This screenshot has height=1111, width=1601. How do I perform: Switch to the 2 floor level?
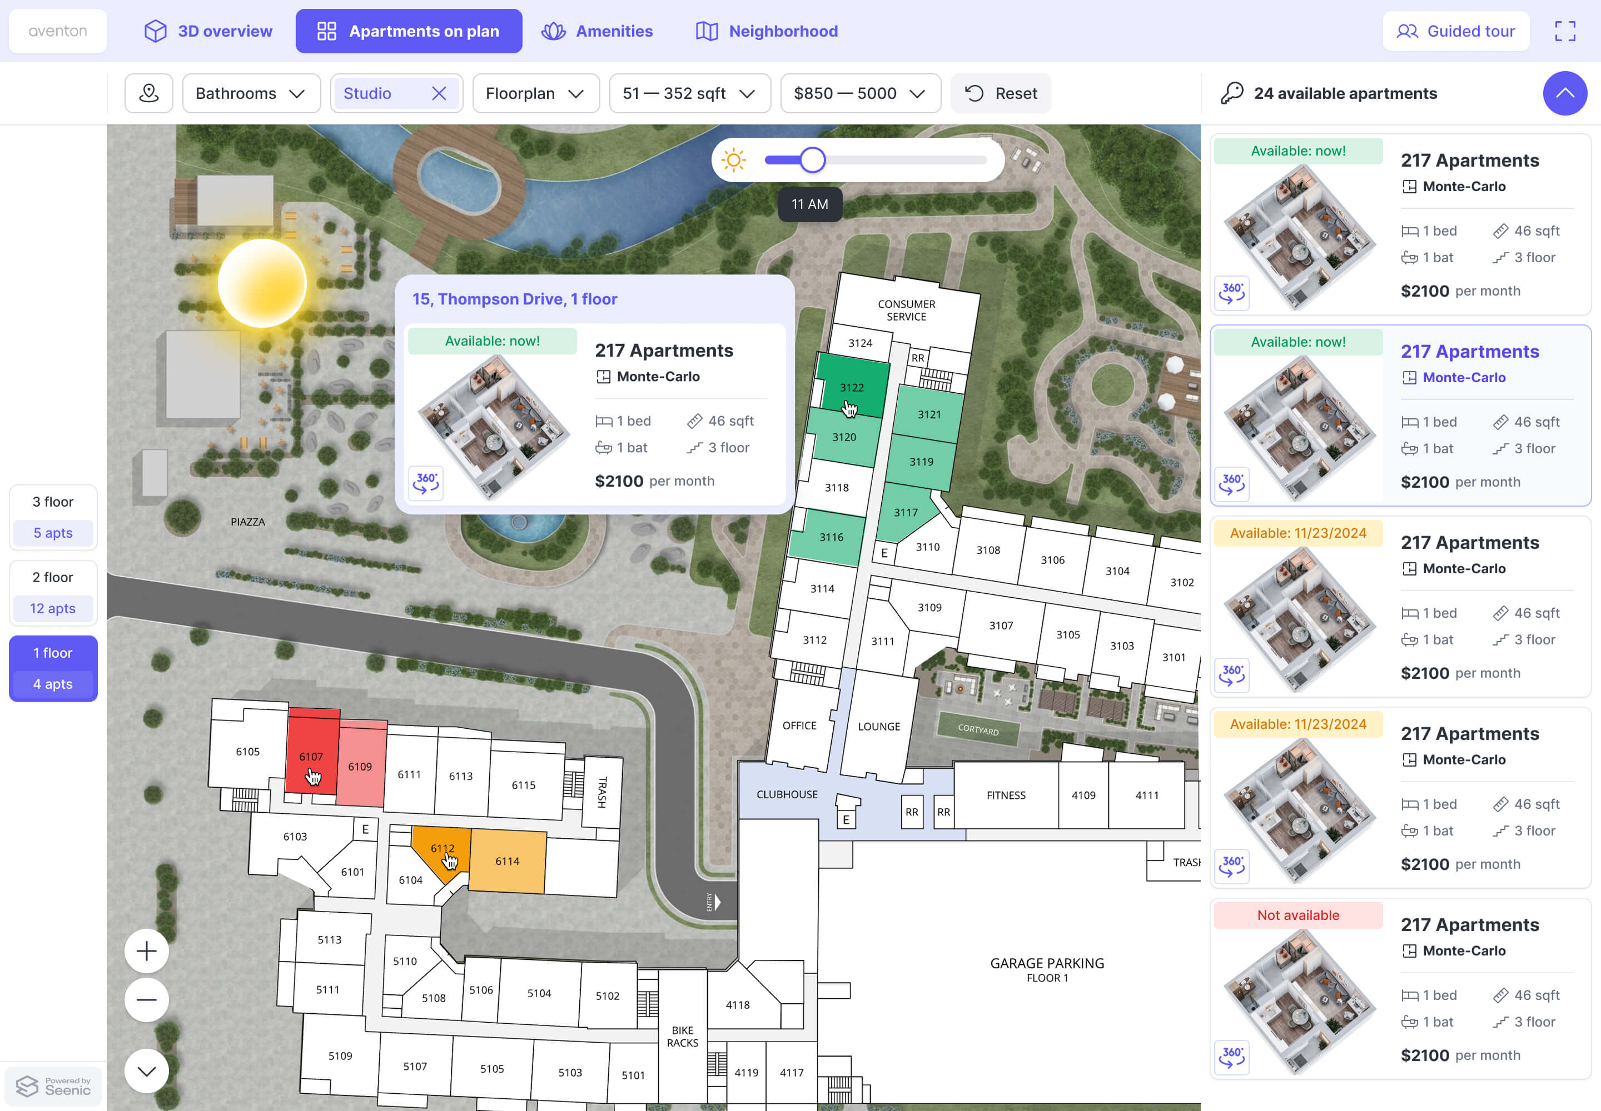pyautogui.click(x=53, y=578)
